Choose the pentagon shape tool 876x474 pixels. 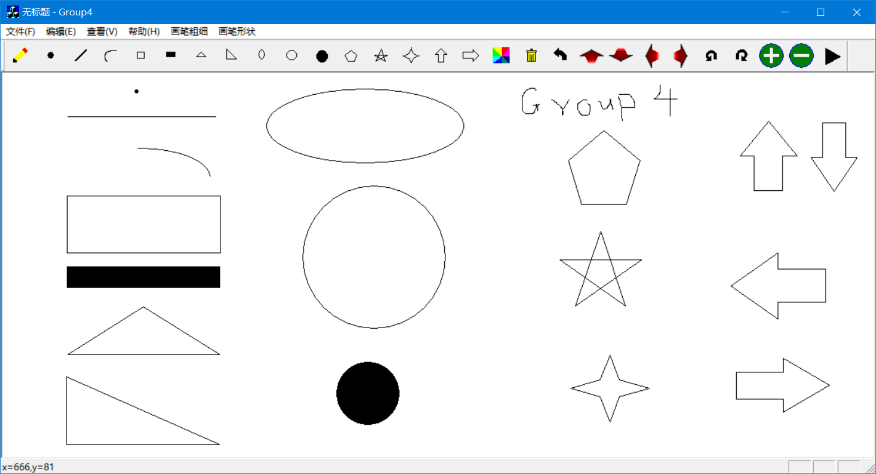pos(351,56)
